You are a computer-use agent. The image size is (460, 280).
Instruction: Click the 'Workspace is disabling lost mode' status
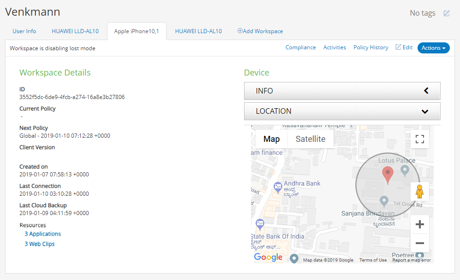(x=53, y=48)
